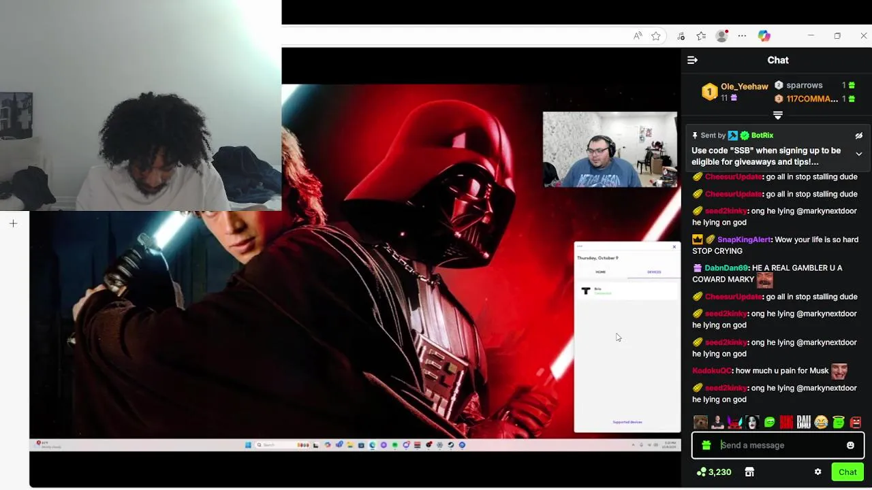This screenshot has width=872, height=490.
Task: Insert the red text emote
Action: 786,423
